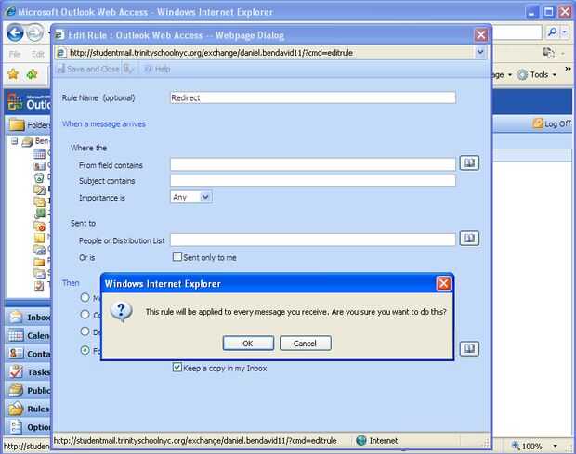Viewport: 576px width, 454px height.
Task: Check the Sent only to me box
Action: 177,256
